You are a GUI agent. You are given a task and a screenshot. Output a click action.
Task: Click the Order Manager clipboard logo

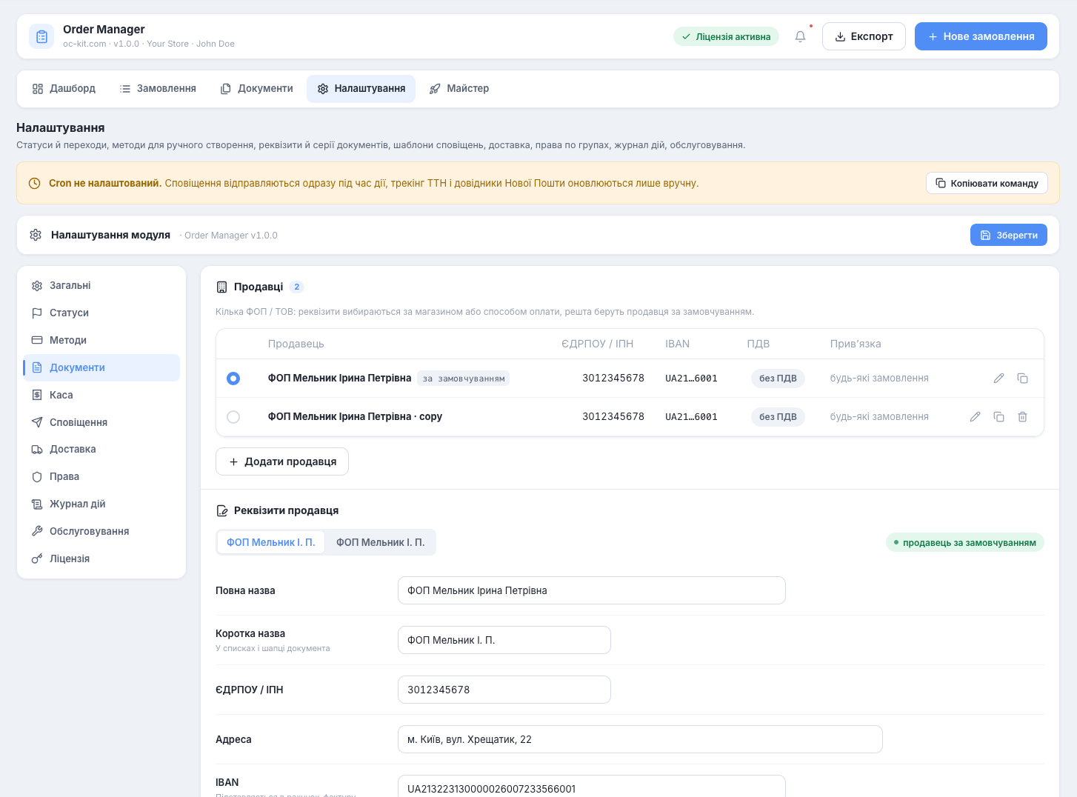[41, 36]
